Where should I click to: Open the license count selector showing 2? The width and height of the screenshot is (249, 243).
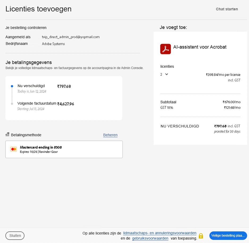point(164,75)
